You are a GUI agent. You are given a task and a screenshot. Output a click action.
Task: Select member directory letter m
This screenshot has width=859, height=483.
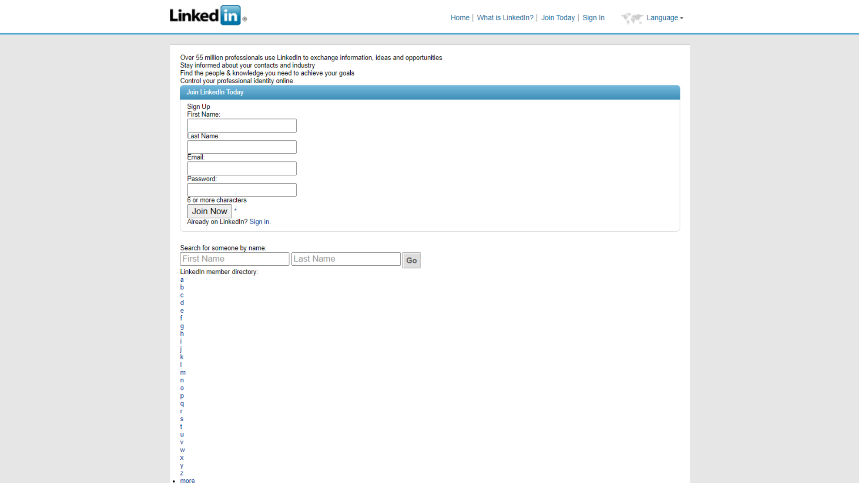point(183,372)
